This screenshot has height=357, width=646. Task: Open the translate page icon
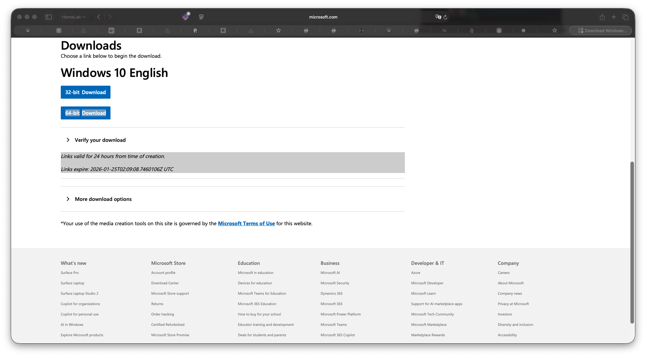coord(438,17)
